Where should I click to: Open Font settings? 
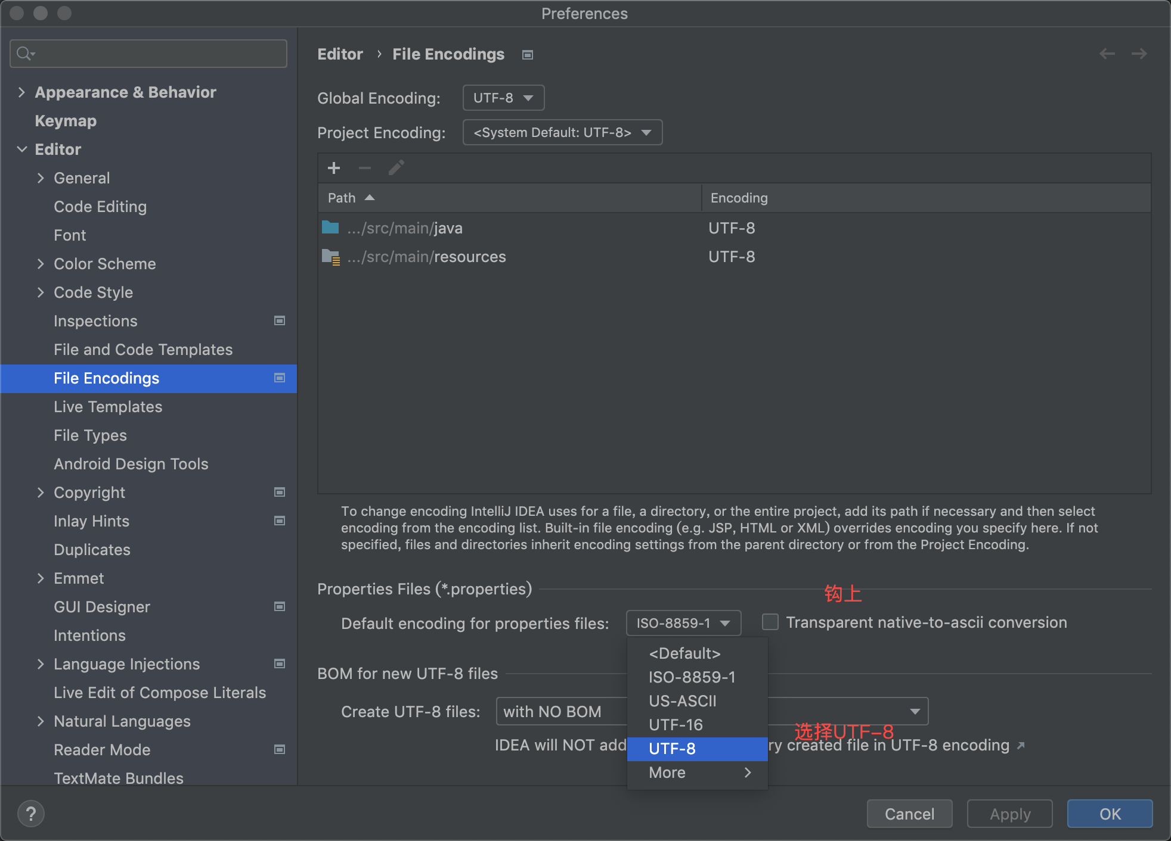(70, 235)
